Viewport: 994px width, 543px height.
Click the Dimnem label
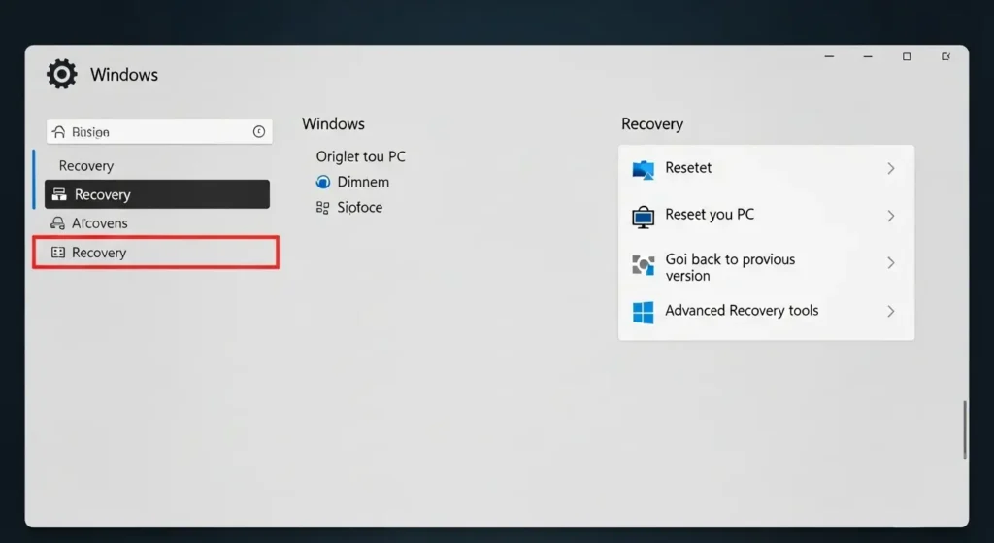(363, 182)
